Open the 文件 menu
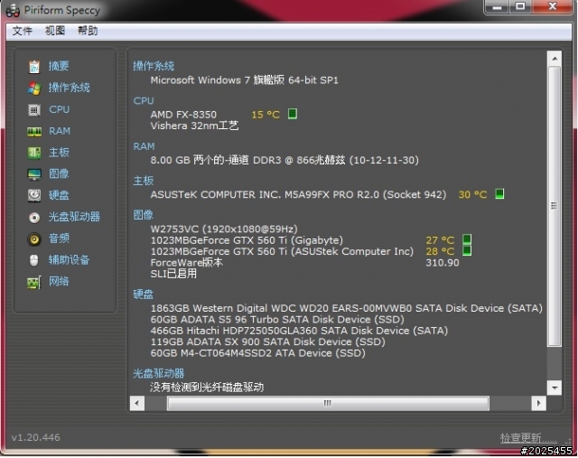Viewport: 578px width, 458px height. pyautogui.click(x=22, y=31)
